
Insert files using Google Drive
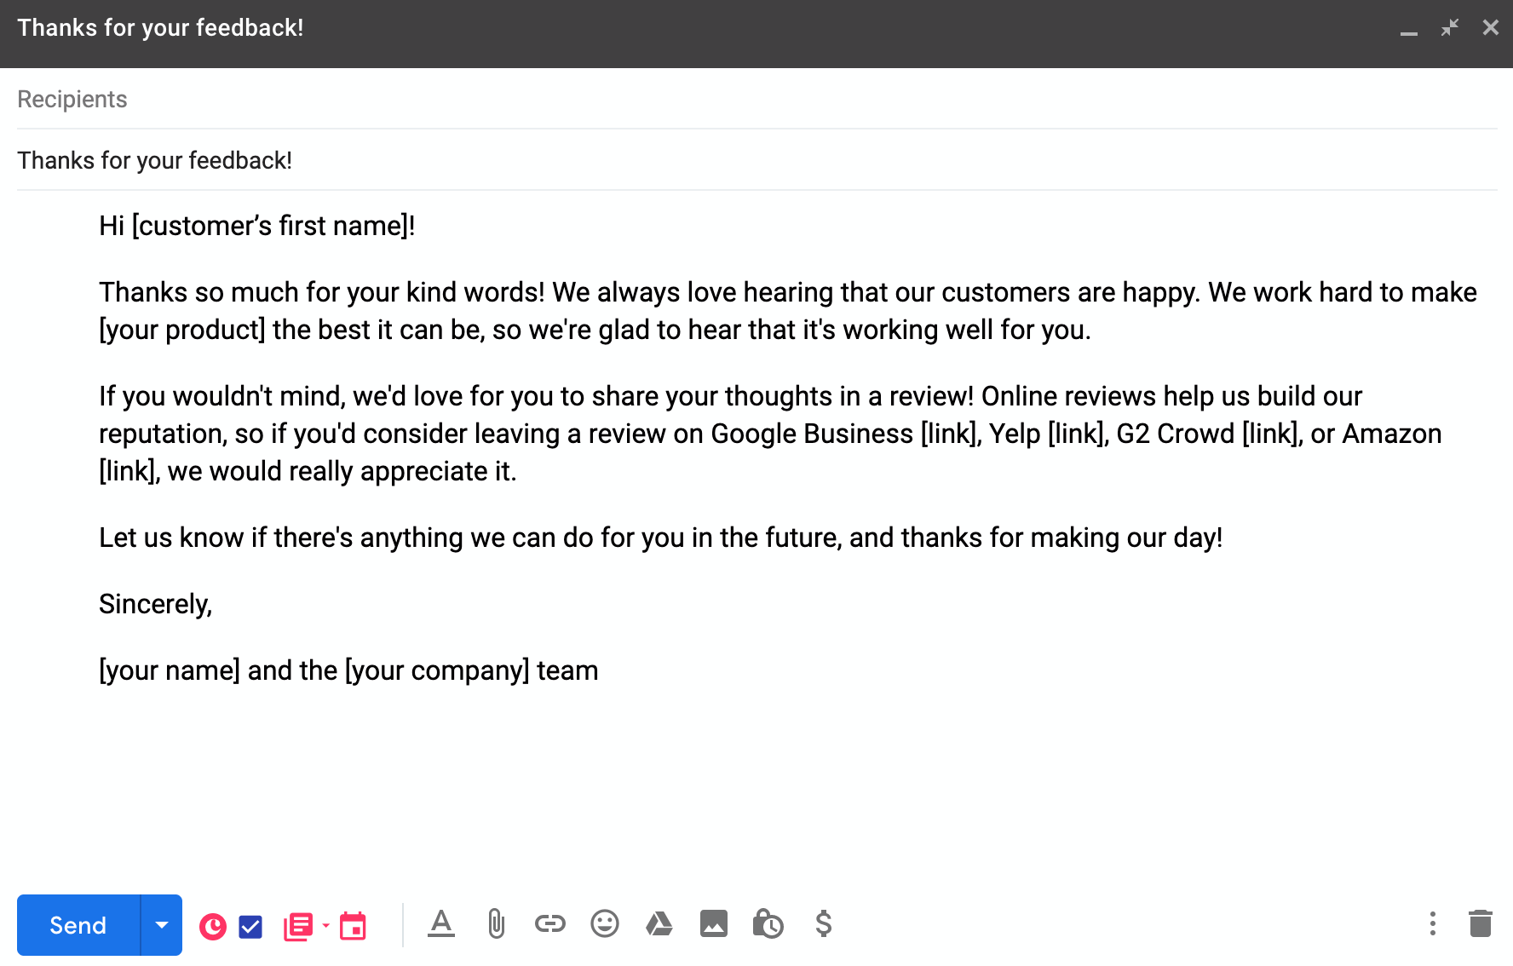pos(659,924)
